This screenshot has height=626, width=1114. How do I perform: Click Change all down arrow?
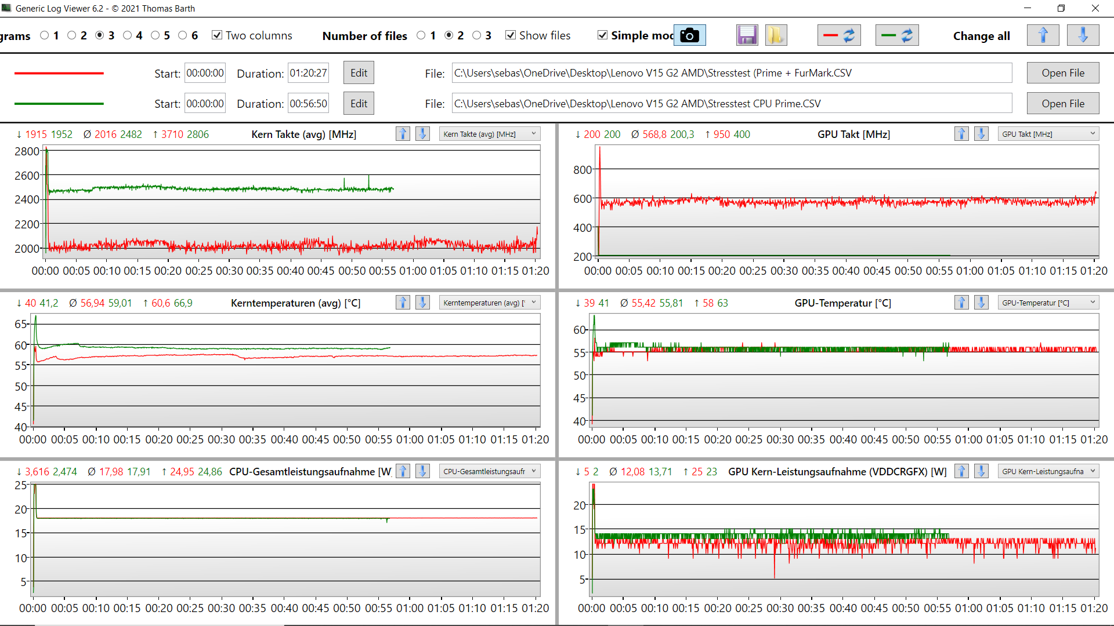[x=1082, y=35]
